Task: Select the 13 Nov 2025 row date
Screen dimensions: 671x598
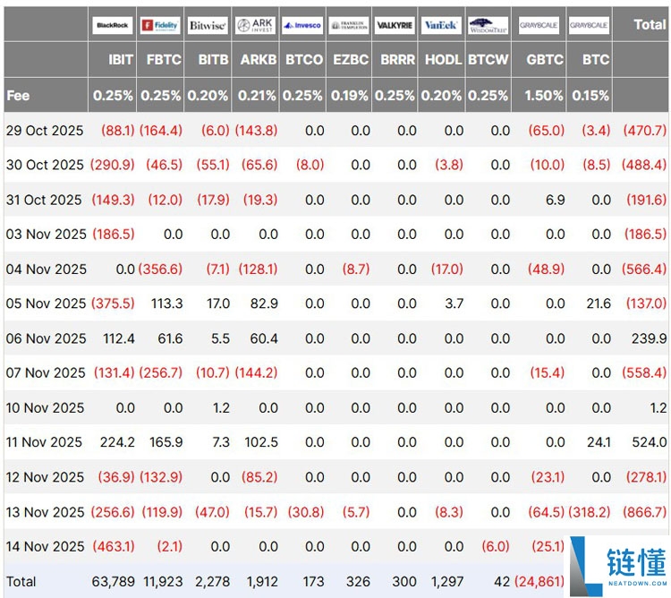Action: 45,512
